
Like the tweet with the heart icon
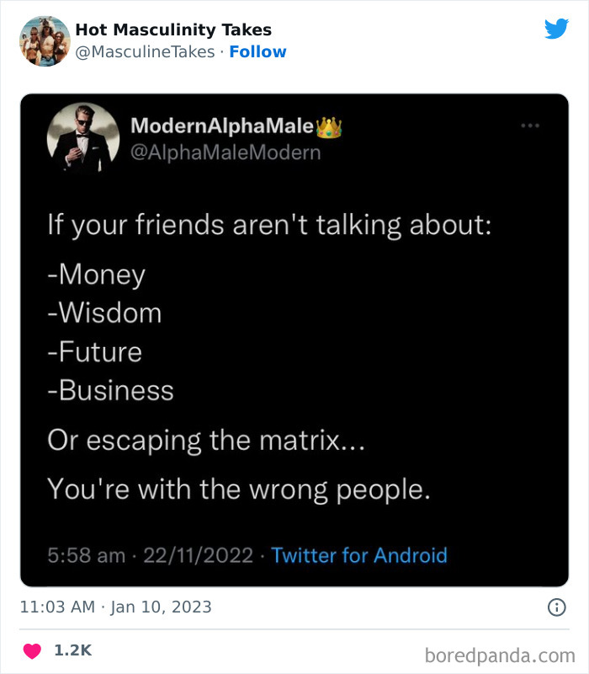pyautogui.click(x=32, y=650)
